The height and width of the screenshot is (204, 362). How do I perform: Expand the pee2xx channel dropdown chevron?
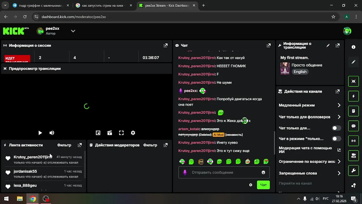click(x=73, y=31)
